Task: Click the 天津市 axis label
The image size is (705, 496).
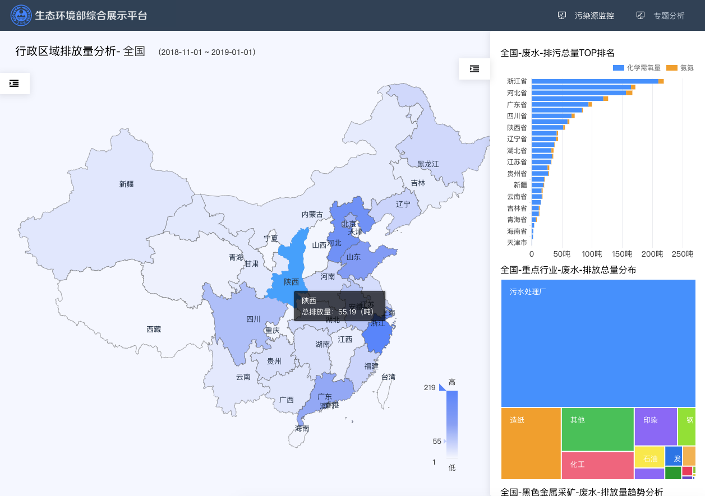Action: [x=517, y=243]
